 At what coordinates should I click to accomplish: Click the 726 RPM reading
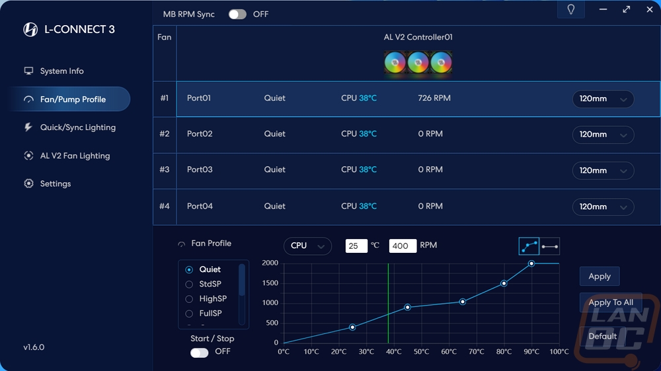pos(434,98)
